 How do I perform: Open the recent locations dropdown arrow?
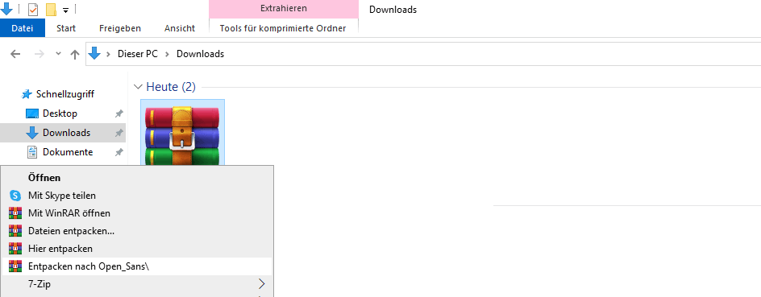point(58,53)
